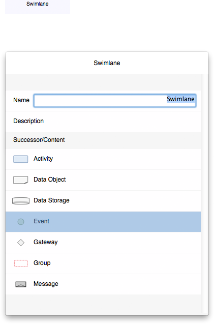Click the Group dashed rectangle icon
Screen dimensions: 214x324
(21, 263)
